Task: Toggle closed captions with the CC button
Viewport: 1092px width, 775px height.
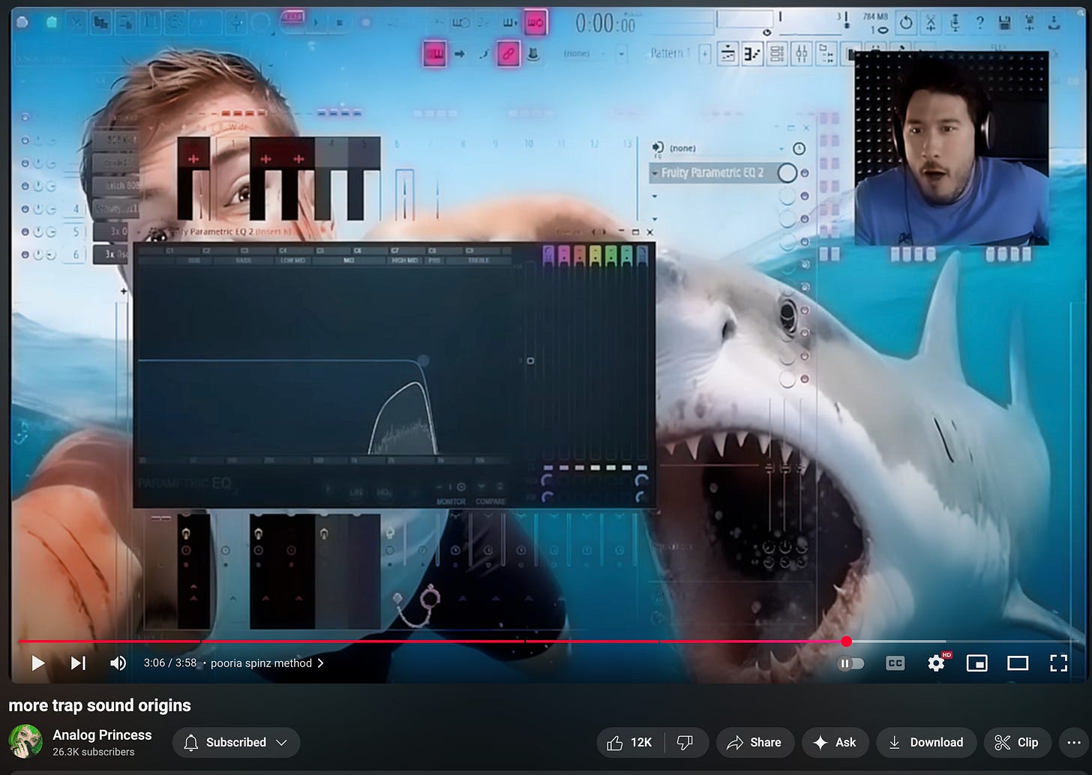Action: 895,663
